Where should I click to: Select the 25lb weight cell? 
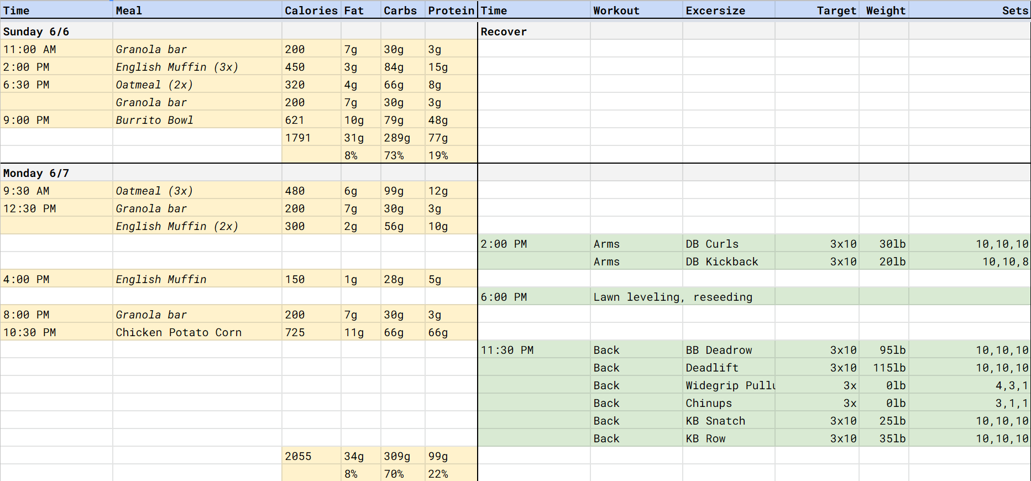(884, 420)
